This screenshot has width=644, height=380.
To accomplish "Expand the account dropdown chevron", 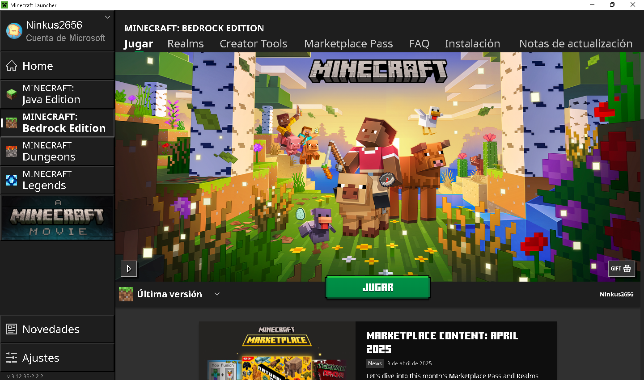I will pyautogui.click(x=107, y=17).
